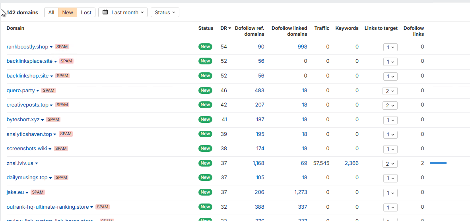The image size is (470, 221).
Task: Open znai.lviv.ua domain link
Action: tap(20, 163)
